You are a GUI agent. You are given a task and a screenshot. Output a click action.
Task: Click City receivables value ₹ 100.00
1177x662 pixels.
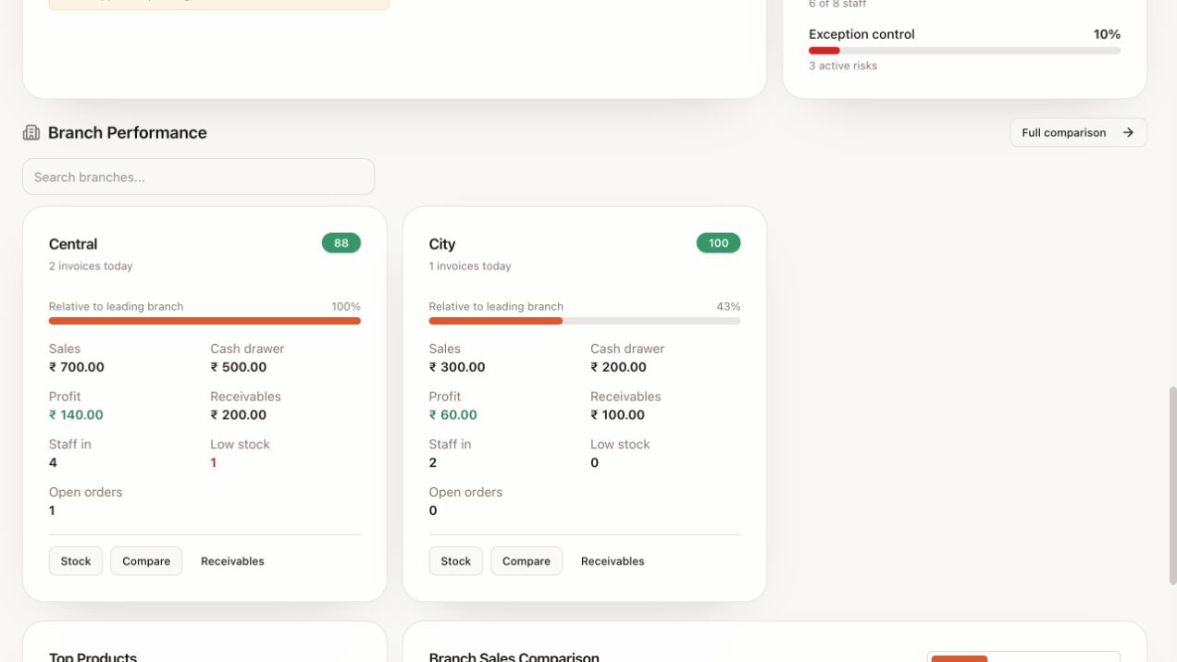[618, 415]
